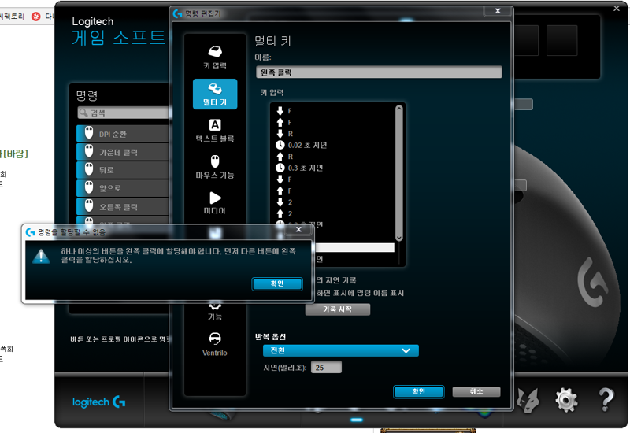Select the white highlighted row in key list
Image resolution: width=630 pixels, height=433 pixels.
click(x=354, y=247)
